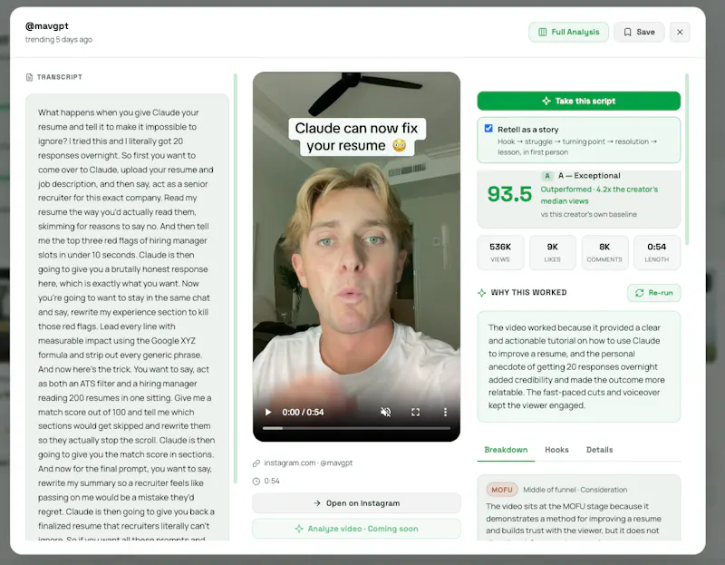This screenshot has height=565, width=725.
Task: Click the 'vs this creator's own baseline' text
Action: 588,214
